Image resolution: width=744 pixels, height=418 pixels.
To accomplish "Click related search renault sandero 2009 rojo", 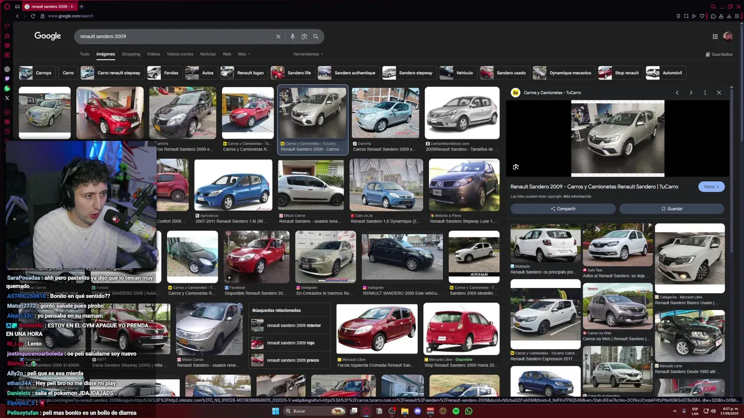I will [291, 343].
